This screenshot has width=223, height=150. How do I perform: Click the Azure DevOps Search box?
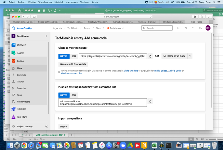[157, 28]
